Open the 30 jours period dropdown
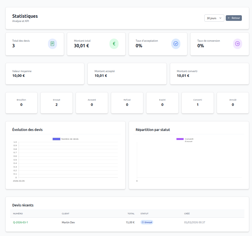Screen dimensions: 252x236 point(214,18)
